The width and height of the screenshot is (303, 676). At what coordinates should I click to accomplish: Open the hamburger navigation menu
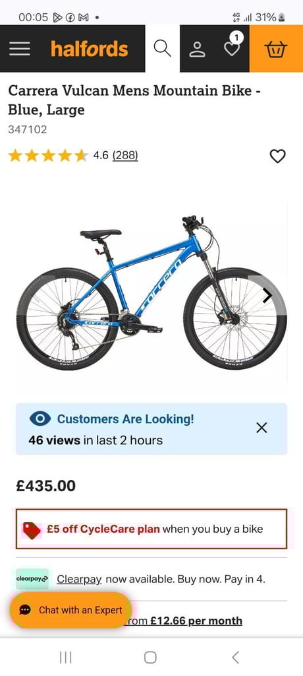19,49
